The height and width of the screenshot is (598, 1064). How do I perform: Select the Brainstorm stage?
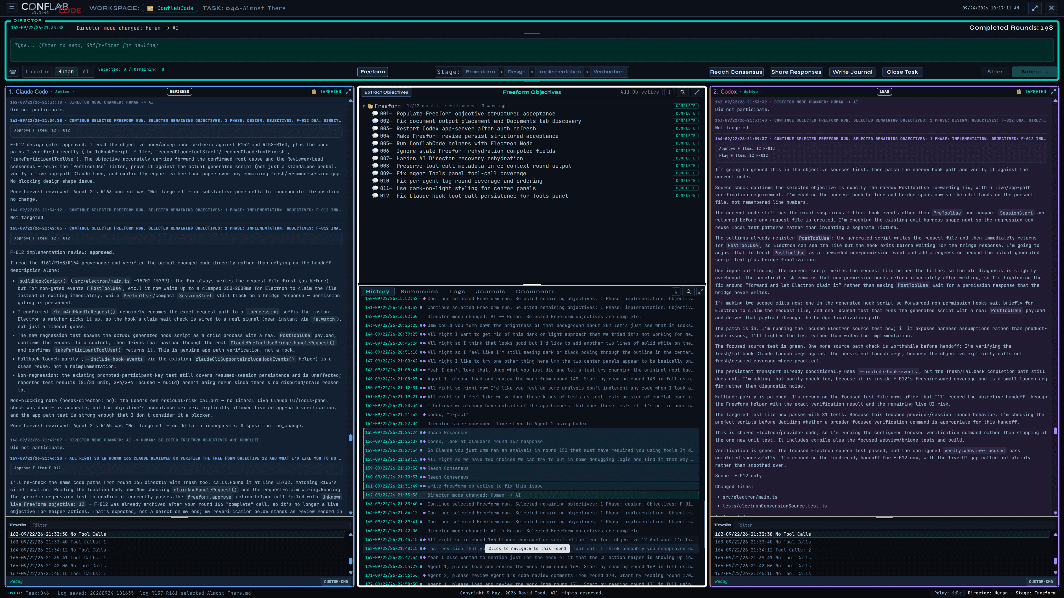point(480,72)
